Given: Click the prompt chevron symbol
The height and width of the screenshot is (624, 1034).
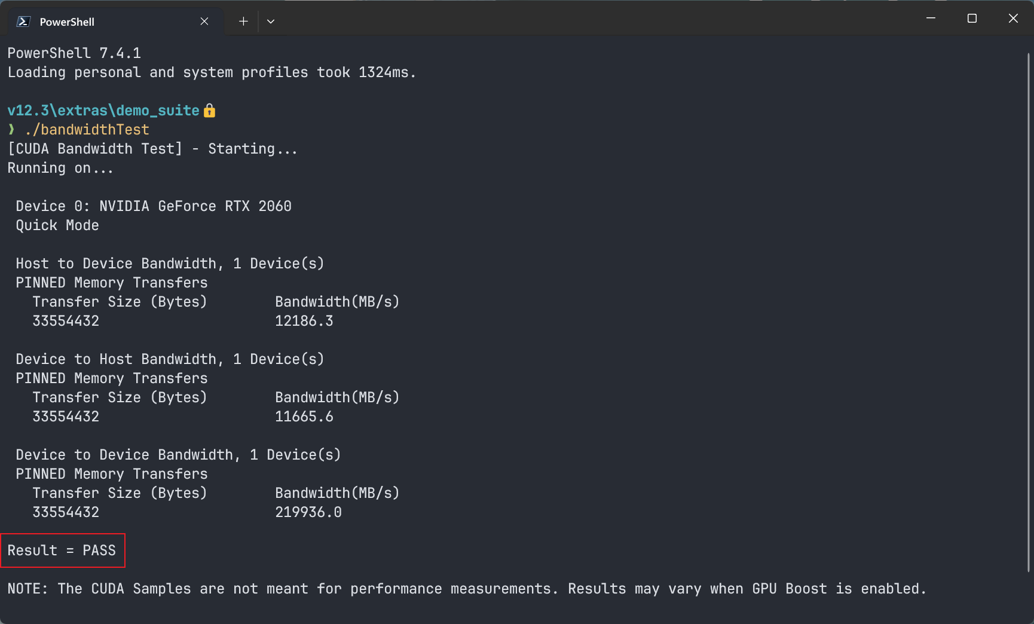Looking at the screenshot, I should pos(11,130).
